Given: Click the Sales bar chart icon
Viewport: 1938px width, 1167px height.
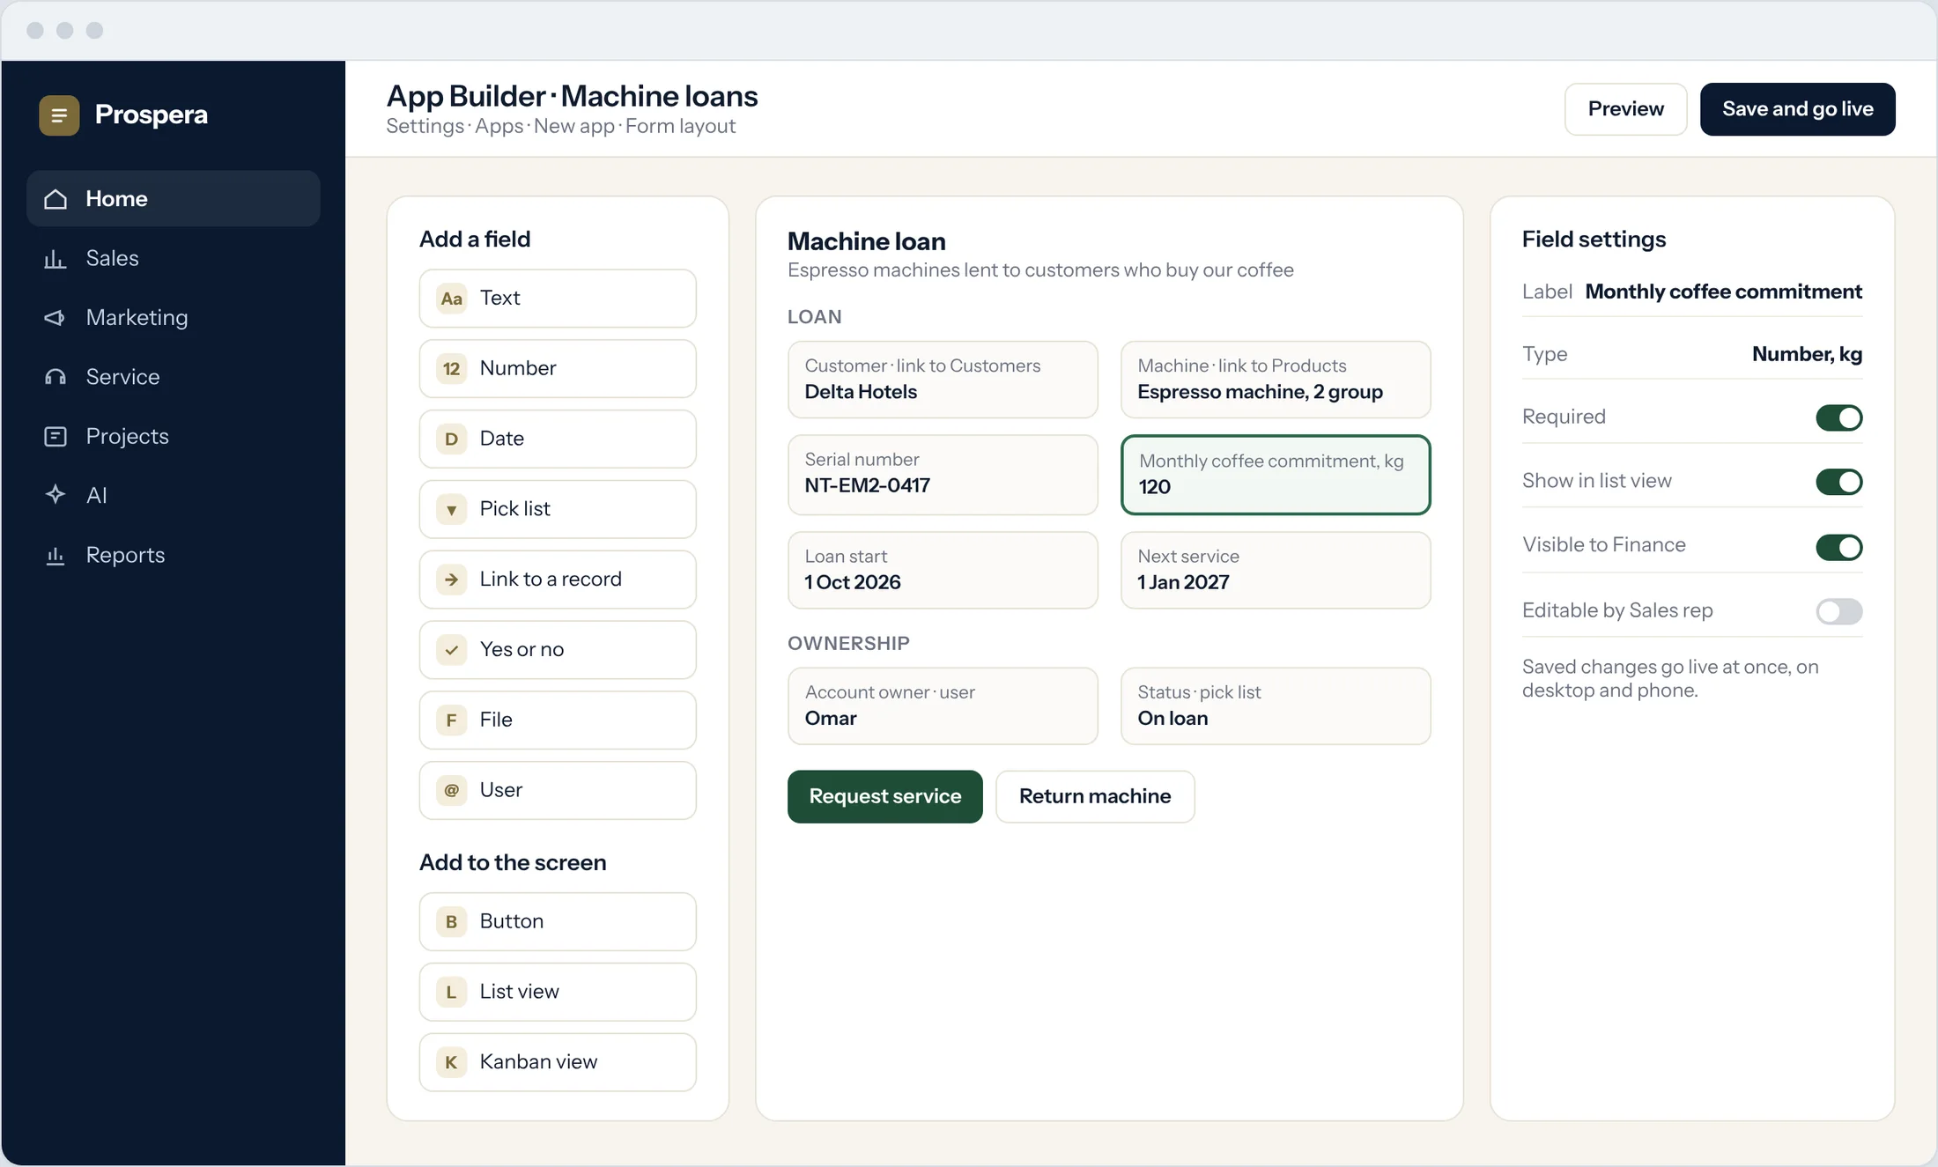Looking at the screenshot, I should point(55,259).
